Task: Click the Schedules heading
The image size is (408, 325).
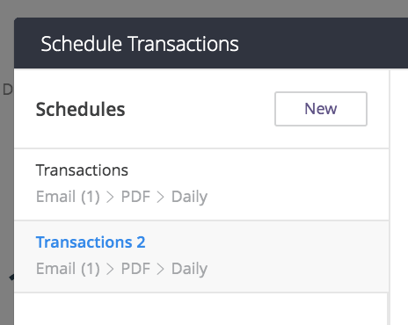Action: click(80, 109)
